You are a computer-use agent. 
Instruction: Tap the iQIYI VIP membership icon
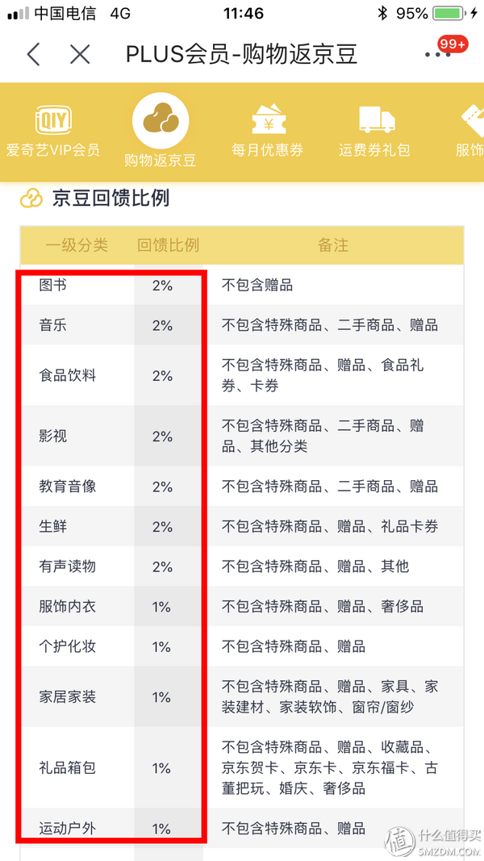[53, 121]
